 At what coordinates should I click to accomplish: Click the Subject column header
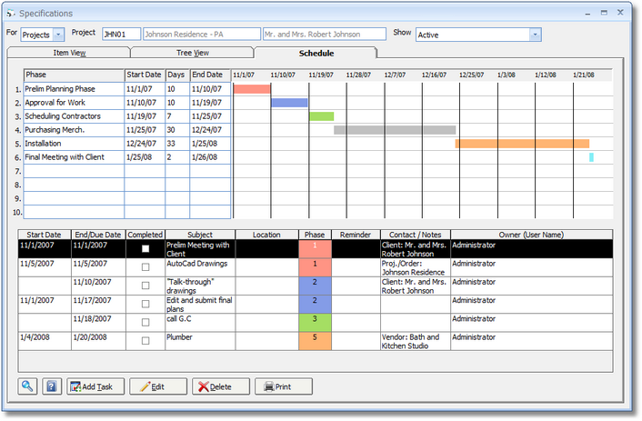(x=200, y=235)
